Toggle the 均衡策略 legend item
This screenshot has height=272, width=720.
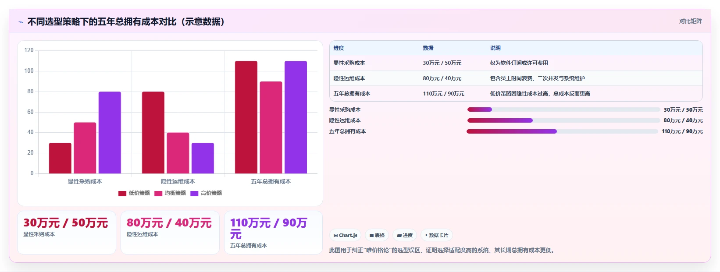pyautogui.click(x=170, y=193)
